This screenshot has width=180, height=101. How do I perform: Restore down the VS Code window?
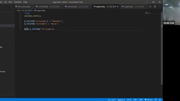pos(153,2)
